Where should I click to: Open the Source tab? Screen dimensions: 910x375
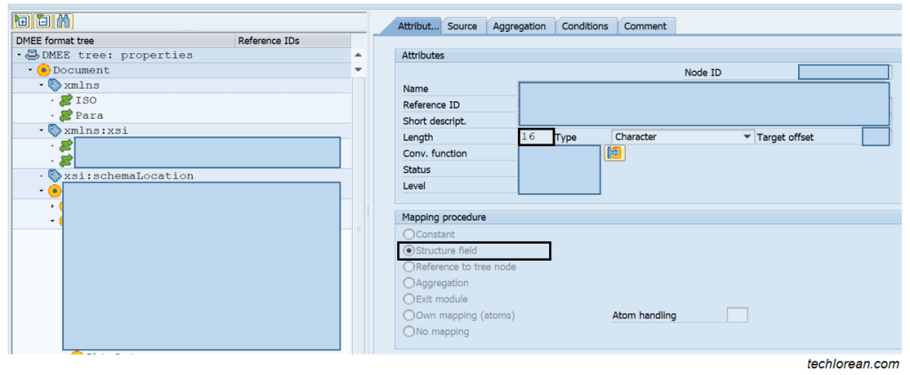tap(462, 26)
